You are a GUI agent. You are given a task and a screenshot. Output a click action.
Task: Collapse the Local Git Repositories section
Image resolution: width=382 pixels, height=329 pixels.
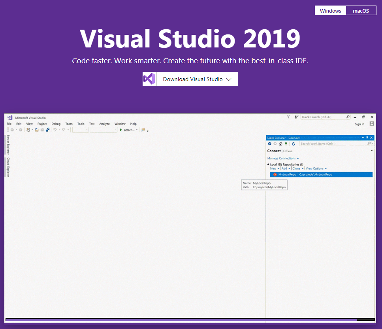click(x=268, y=164)
